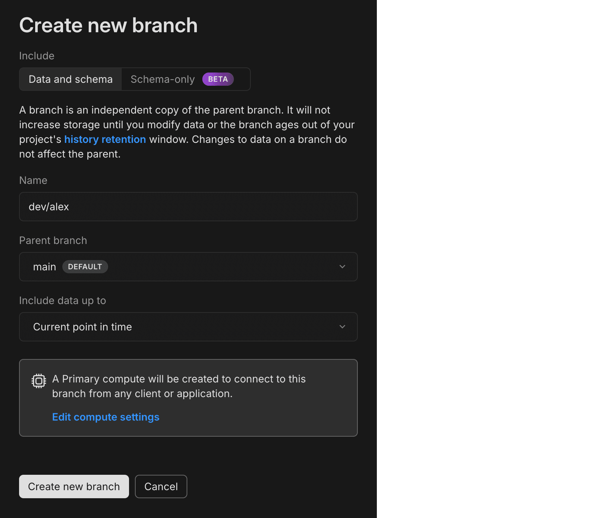Click the chevron on Parent branch selector

[342, 267]
